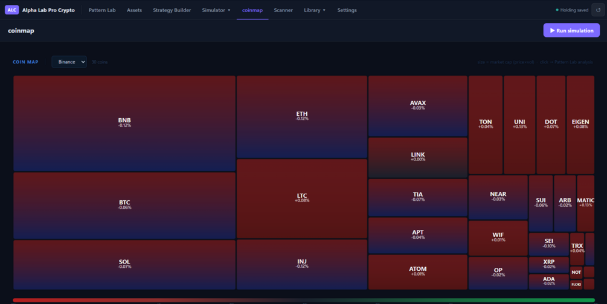Screen dimensions: 607x304
Task: Open the APT tile
Action: coord(418,235)
